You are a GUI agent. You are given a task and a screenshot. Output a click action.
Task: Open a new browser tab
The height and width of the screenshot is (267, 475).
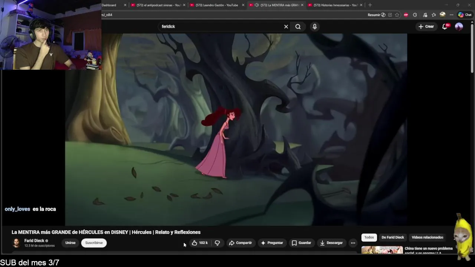370,5
